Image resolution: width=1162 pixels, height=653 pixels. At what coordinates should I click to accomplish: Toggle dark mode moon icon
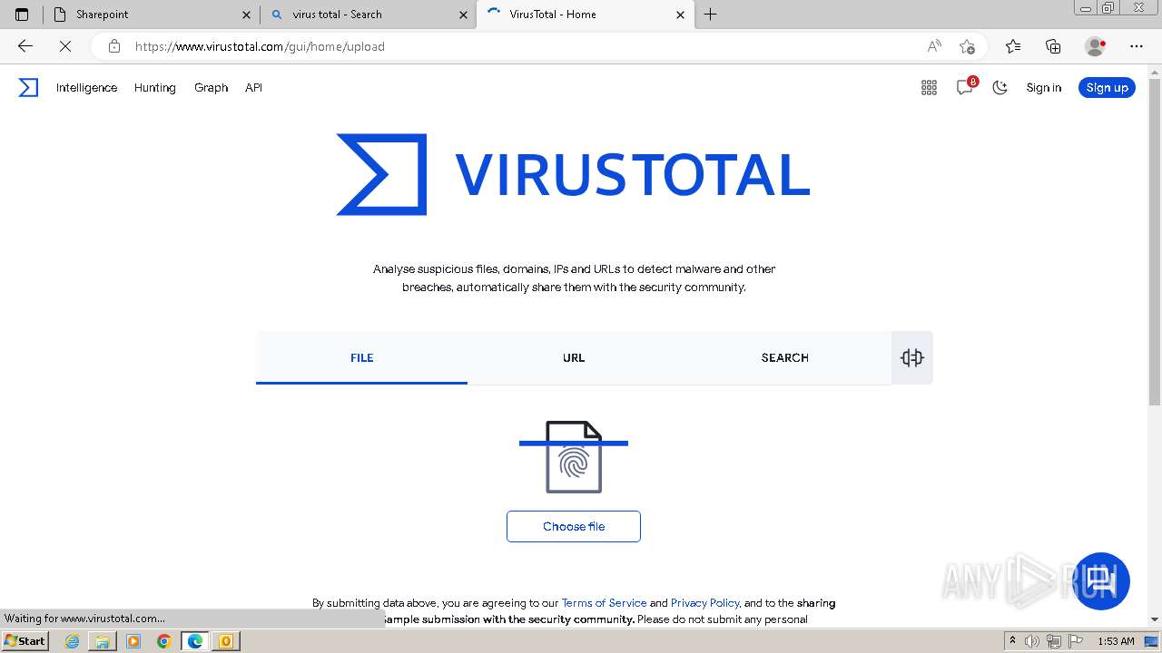(x=1000, y=88)
